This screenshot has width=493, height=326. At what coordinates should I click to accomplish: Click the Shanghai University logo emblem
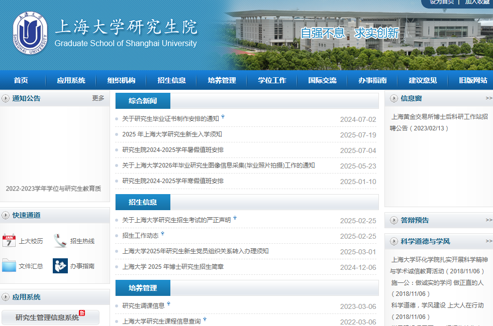[x=30, y=33]
